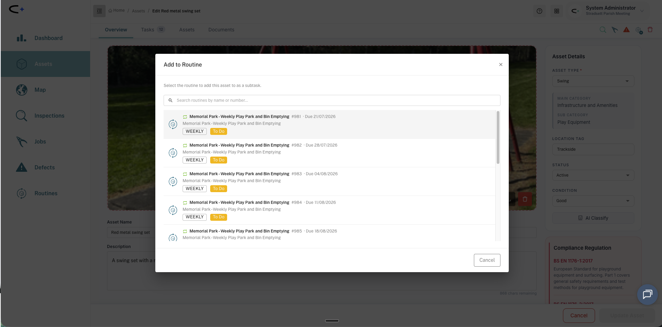
Task: Go to Assets breadcrumb link
Action: pyautogui.click(x=138, y=11)
